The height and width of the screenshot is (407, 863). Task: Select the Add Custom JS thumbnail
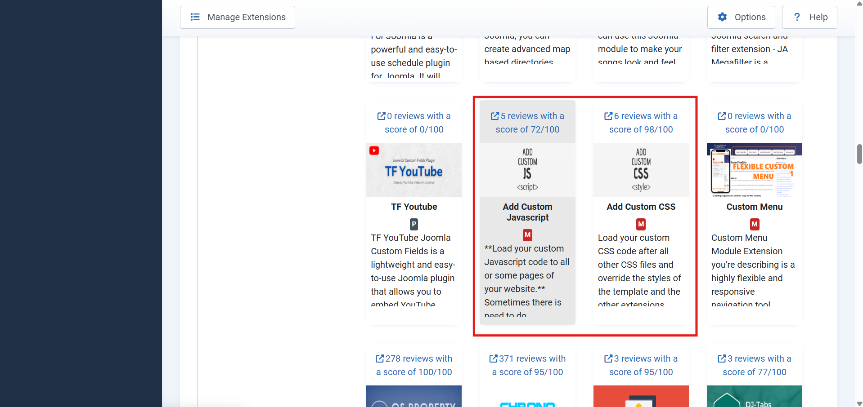pyautogui.click(x=527, y=170)
